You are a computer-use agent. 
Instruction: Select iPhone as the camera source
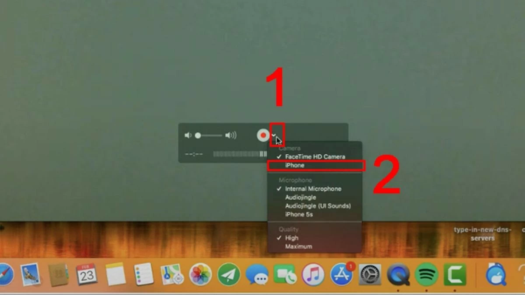click(295, 166)
